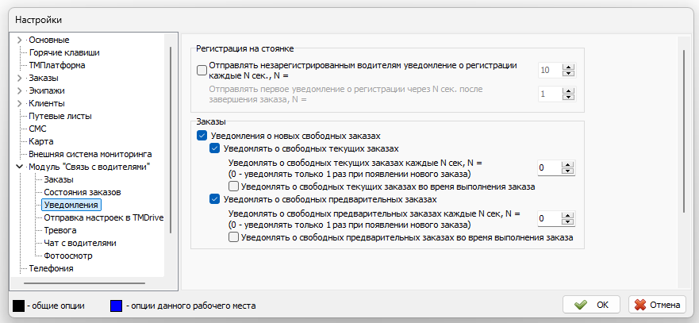This screenshot has height=323, width=699.
Task: Increase N for предварительных заказах interval
Action: pos(567,216)
